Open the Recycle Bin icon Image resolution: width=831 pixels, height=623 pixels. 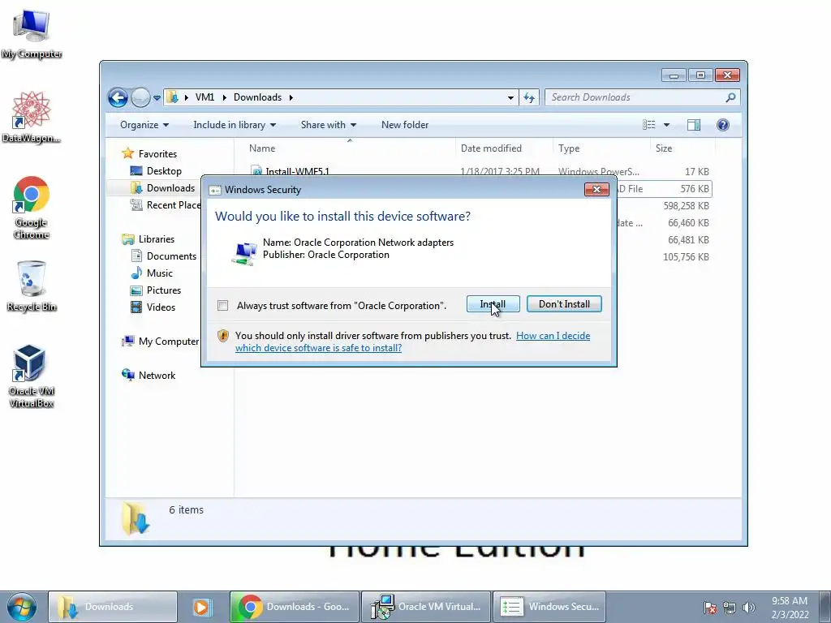(32, 286)
